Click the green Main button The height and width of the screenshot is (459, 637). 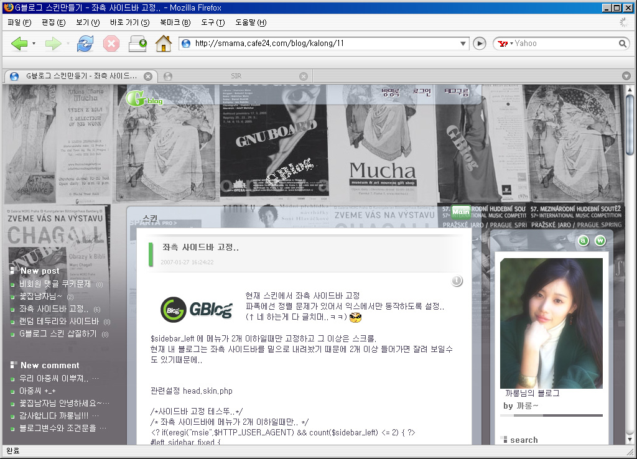(461, 211)
